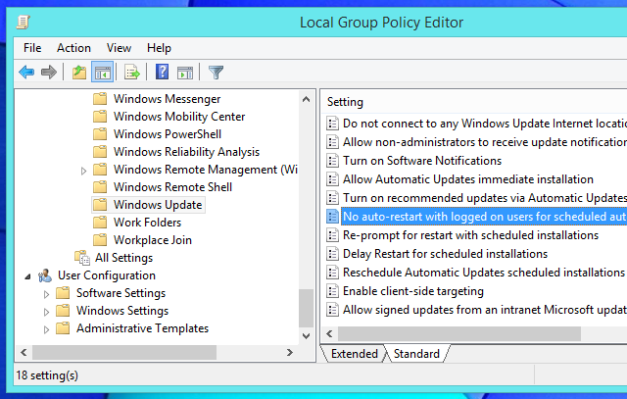Expand Windows Settings under User Configuration

click(46, 312)
